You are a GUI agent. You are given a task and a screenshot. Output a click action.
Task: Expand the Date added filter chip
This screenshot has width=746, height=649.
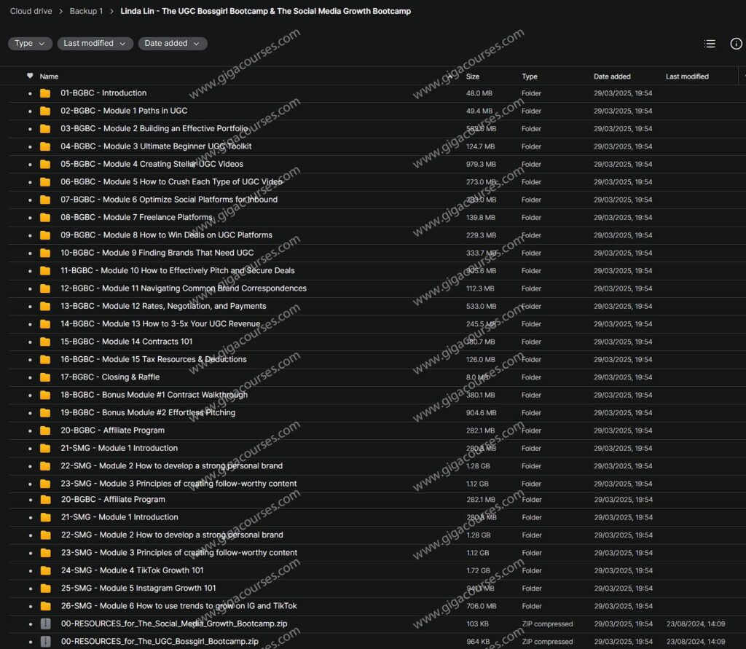tap(173, 44)
